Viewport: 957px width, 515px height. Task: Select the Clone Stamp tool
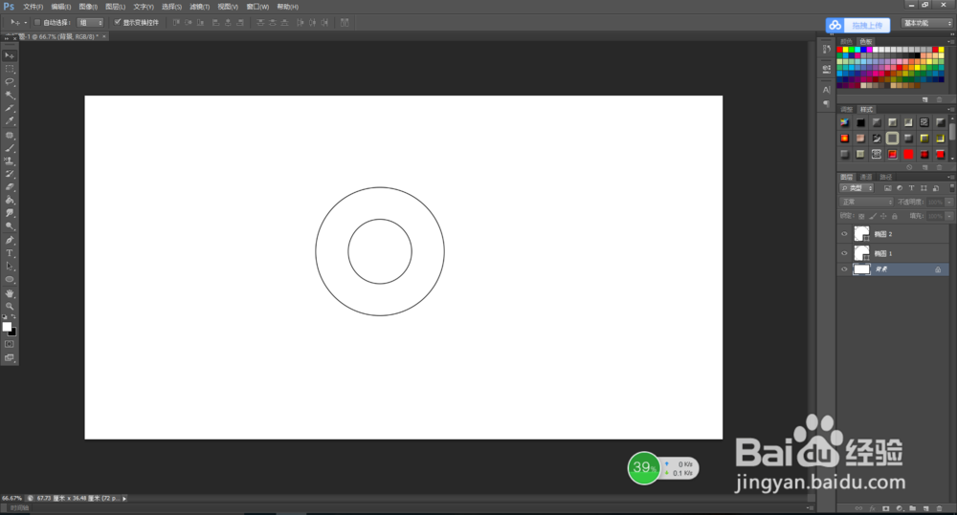tap(10, 161)
